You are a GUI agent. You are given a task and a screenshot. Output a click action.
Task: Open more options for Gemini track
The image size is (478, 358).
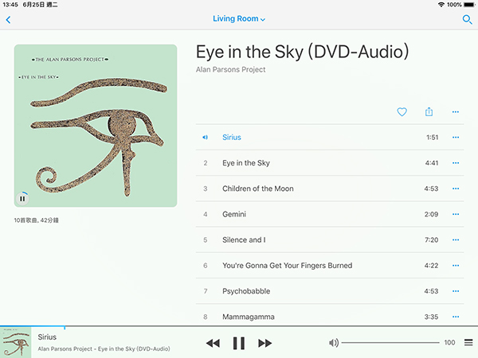point(456,214)
